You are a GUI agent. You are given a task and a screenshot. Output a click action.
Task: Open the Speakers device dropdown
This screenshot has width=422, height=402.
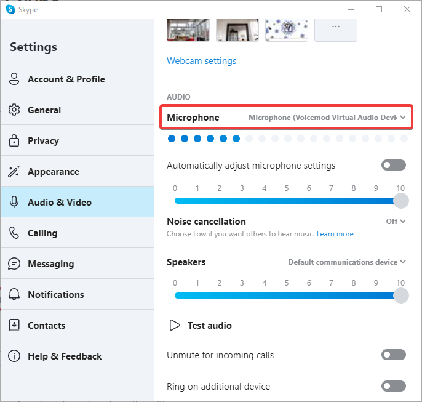pos(347,262)
